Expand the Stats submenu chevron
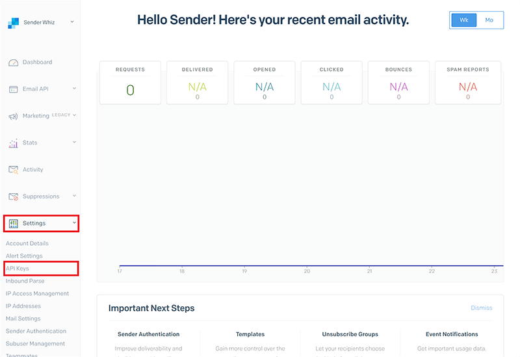 [x=74, y=142]
